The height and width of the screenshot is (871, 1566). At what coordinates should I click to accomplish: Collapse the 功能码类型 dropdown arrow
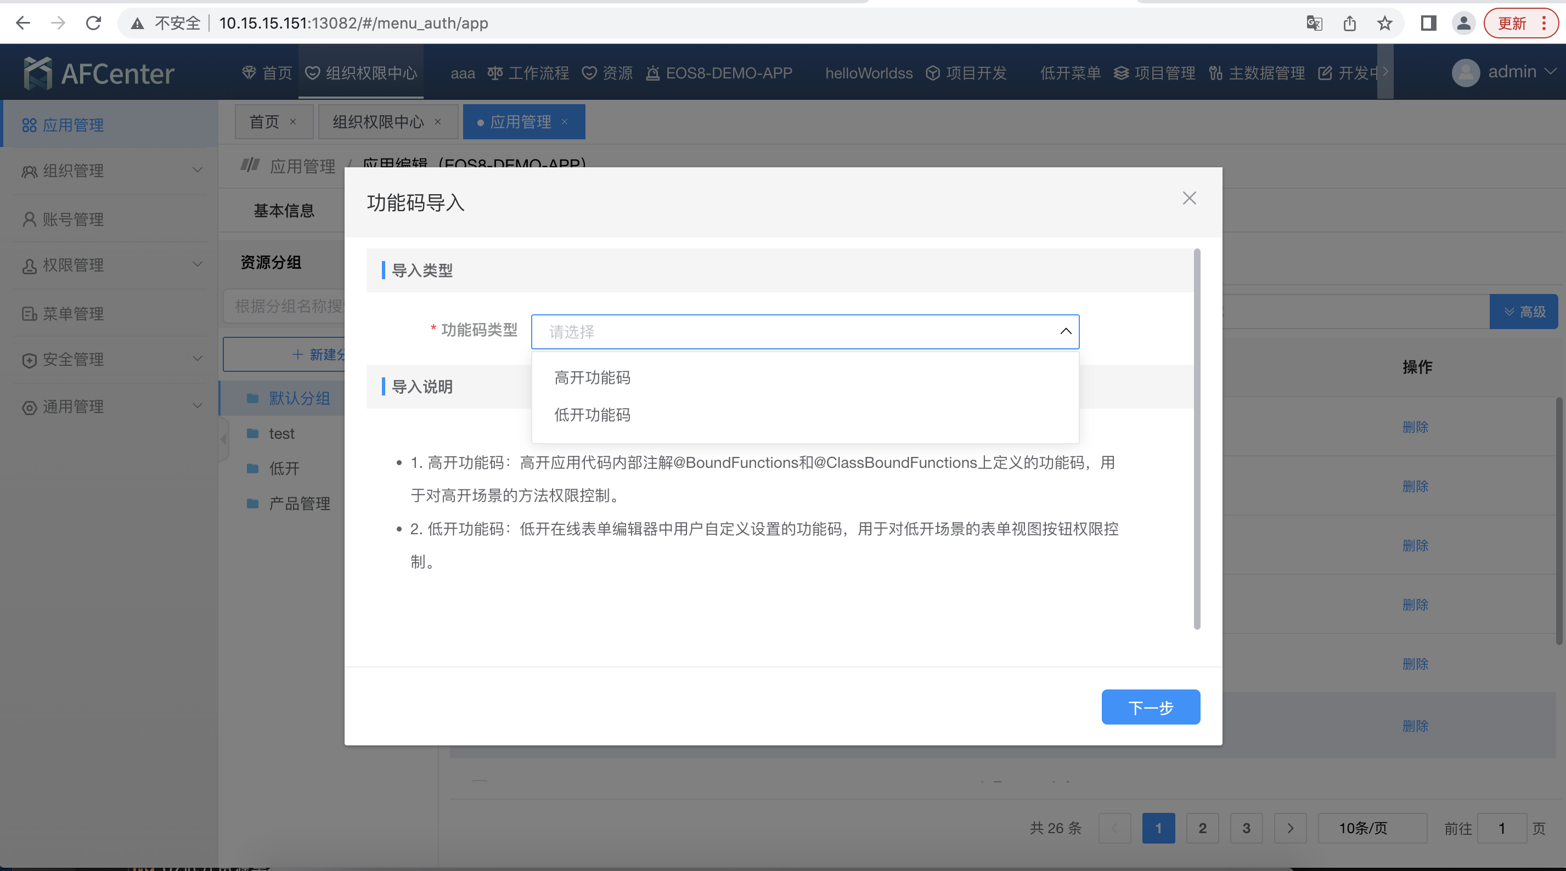click(1065, 332)
